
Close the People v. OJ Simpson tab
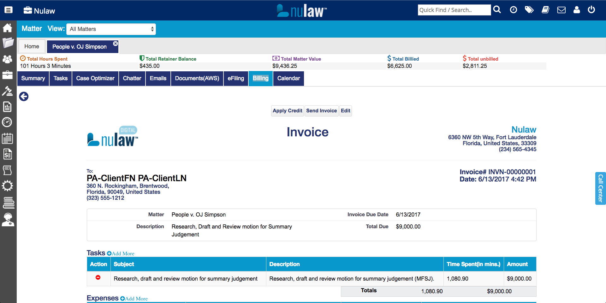[x=116, y=44]
